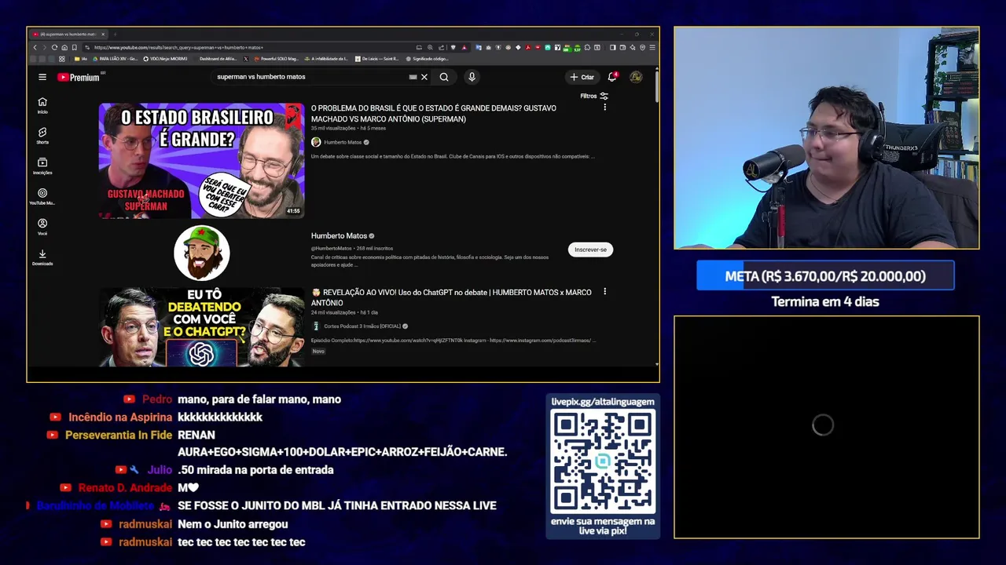The image size is (1006, 565).
Task: Click the livepix.gg/altalinguagem text
Action: [x=603, y=402]
